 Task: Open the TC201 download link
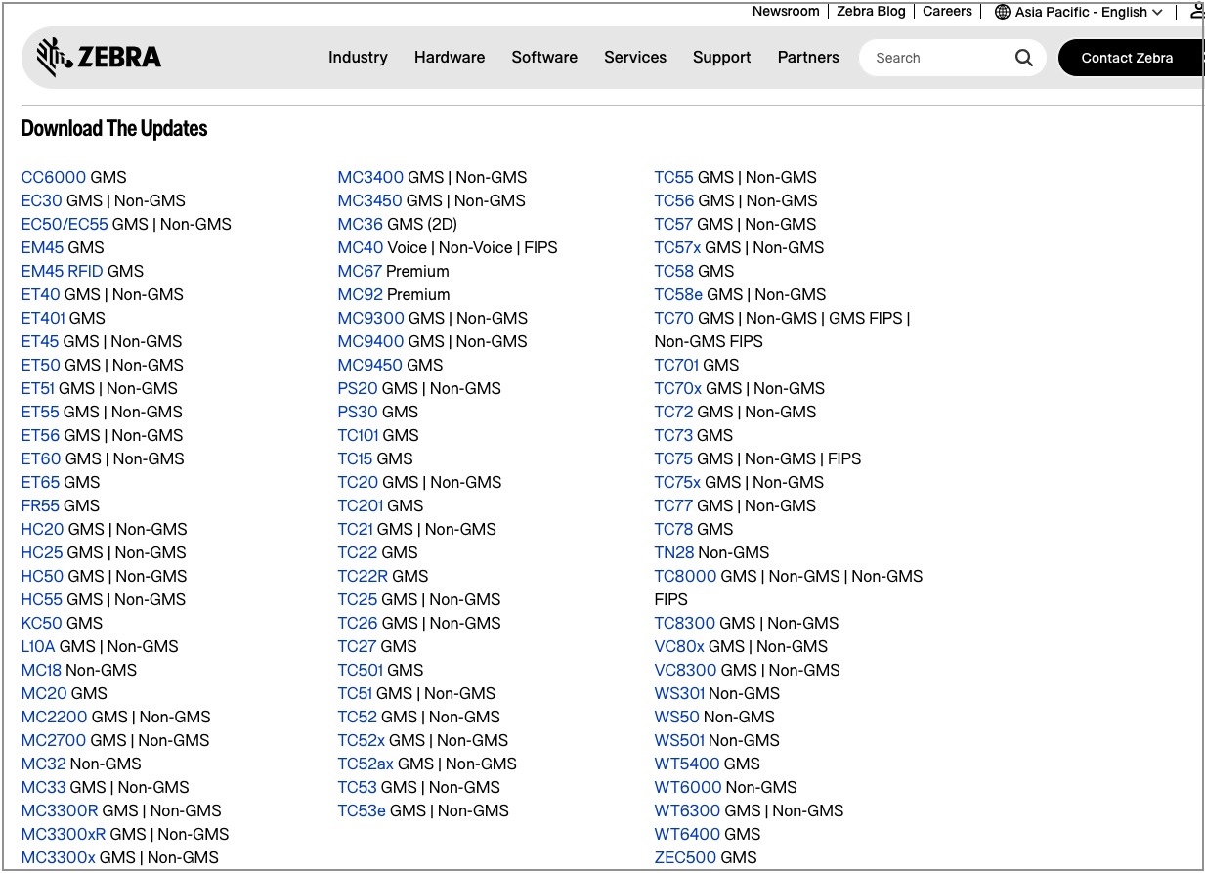(x=361, y=505)
